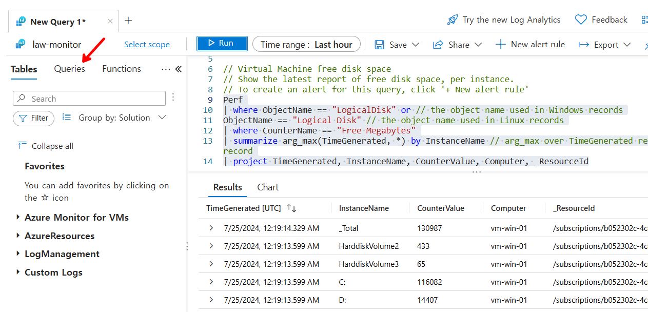
Task: Click the rocket icon for new Log Analytics
Action: coord(452,20)
